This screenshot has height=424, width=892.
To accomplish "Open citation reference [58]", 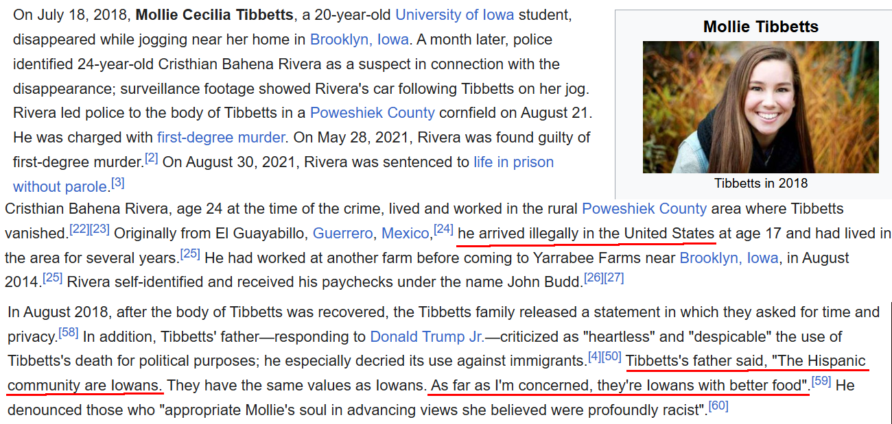I will pos(69,332).
